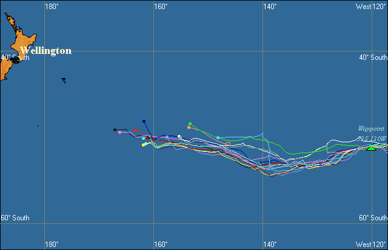Screen dimensions: 388x250
Task: Click the black yacht position dot
Action: [115, 130]
